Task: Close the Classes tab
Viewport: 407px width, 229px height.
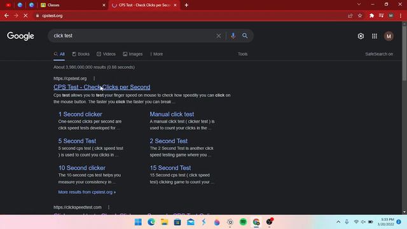Action: click(x=104, y=5)
